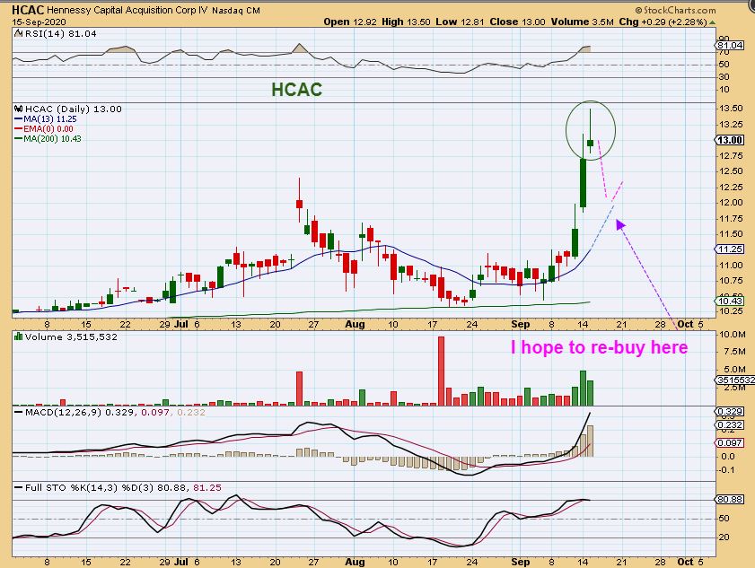Click the 11.00 price axis label
The width and height of the screenshot is (755, 568).
pos(731,266)
